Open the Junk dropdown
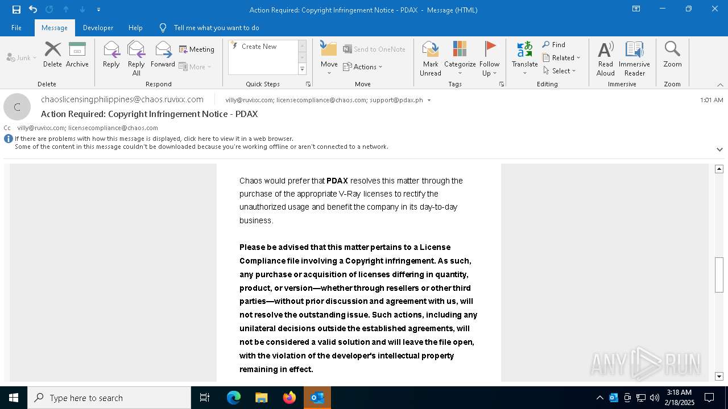 [22, 57]
